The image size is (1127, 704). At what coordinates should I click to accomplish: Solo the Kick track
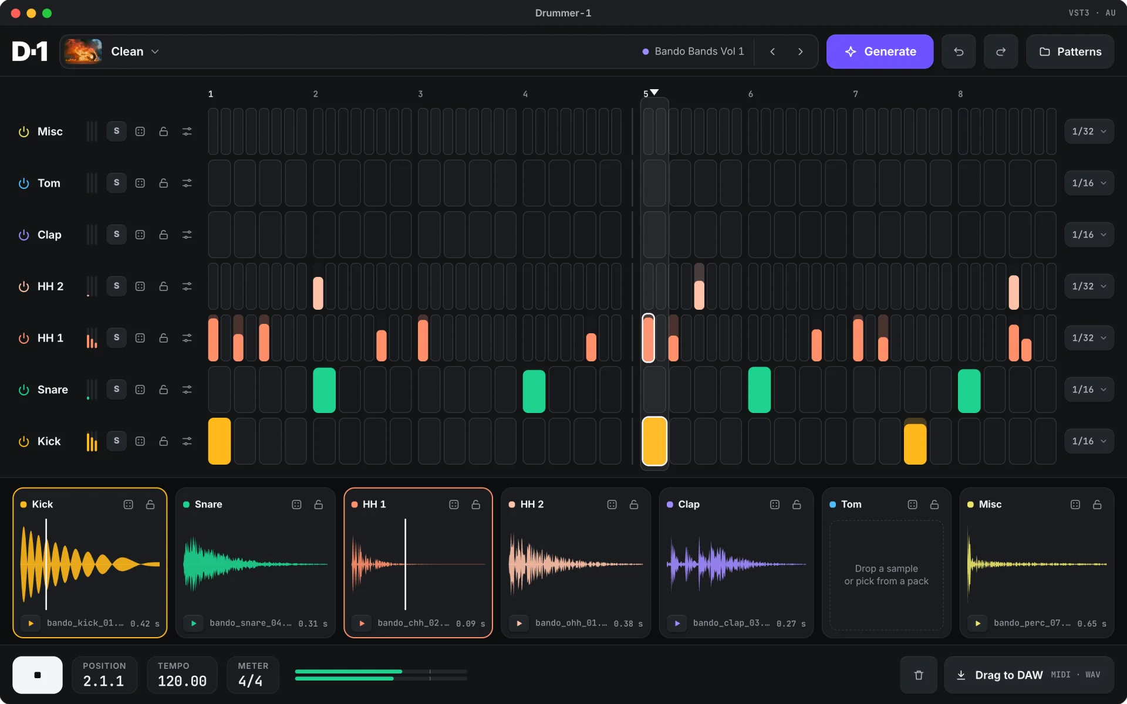click(116, 441)
